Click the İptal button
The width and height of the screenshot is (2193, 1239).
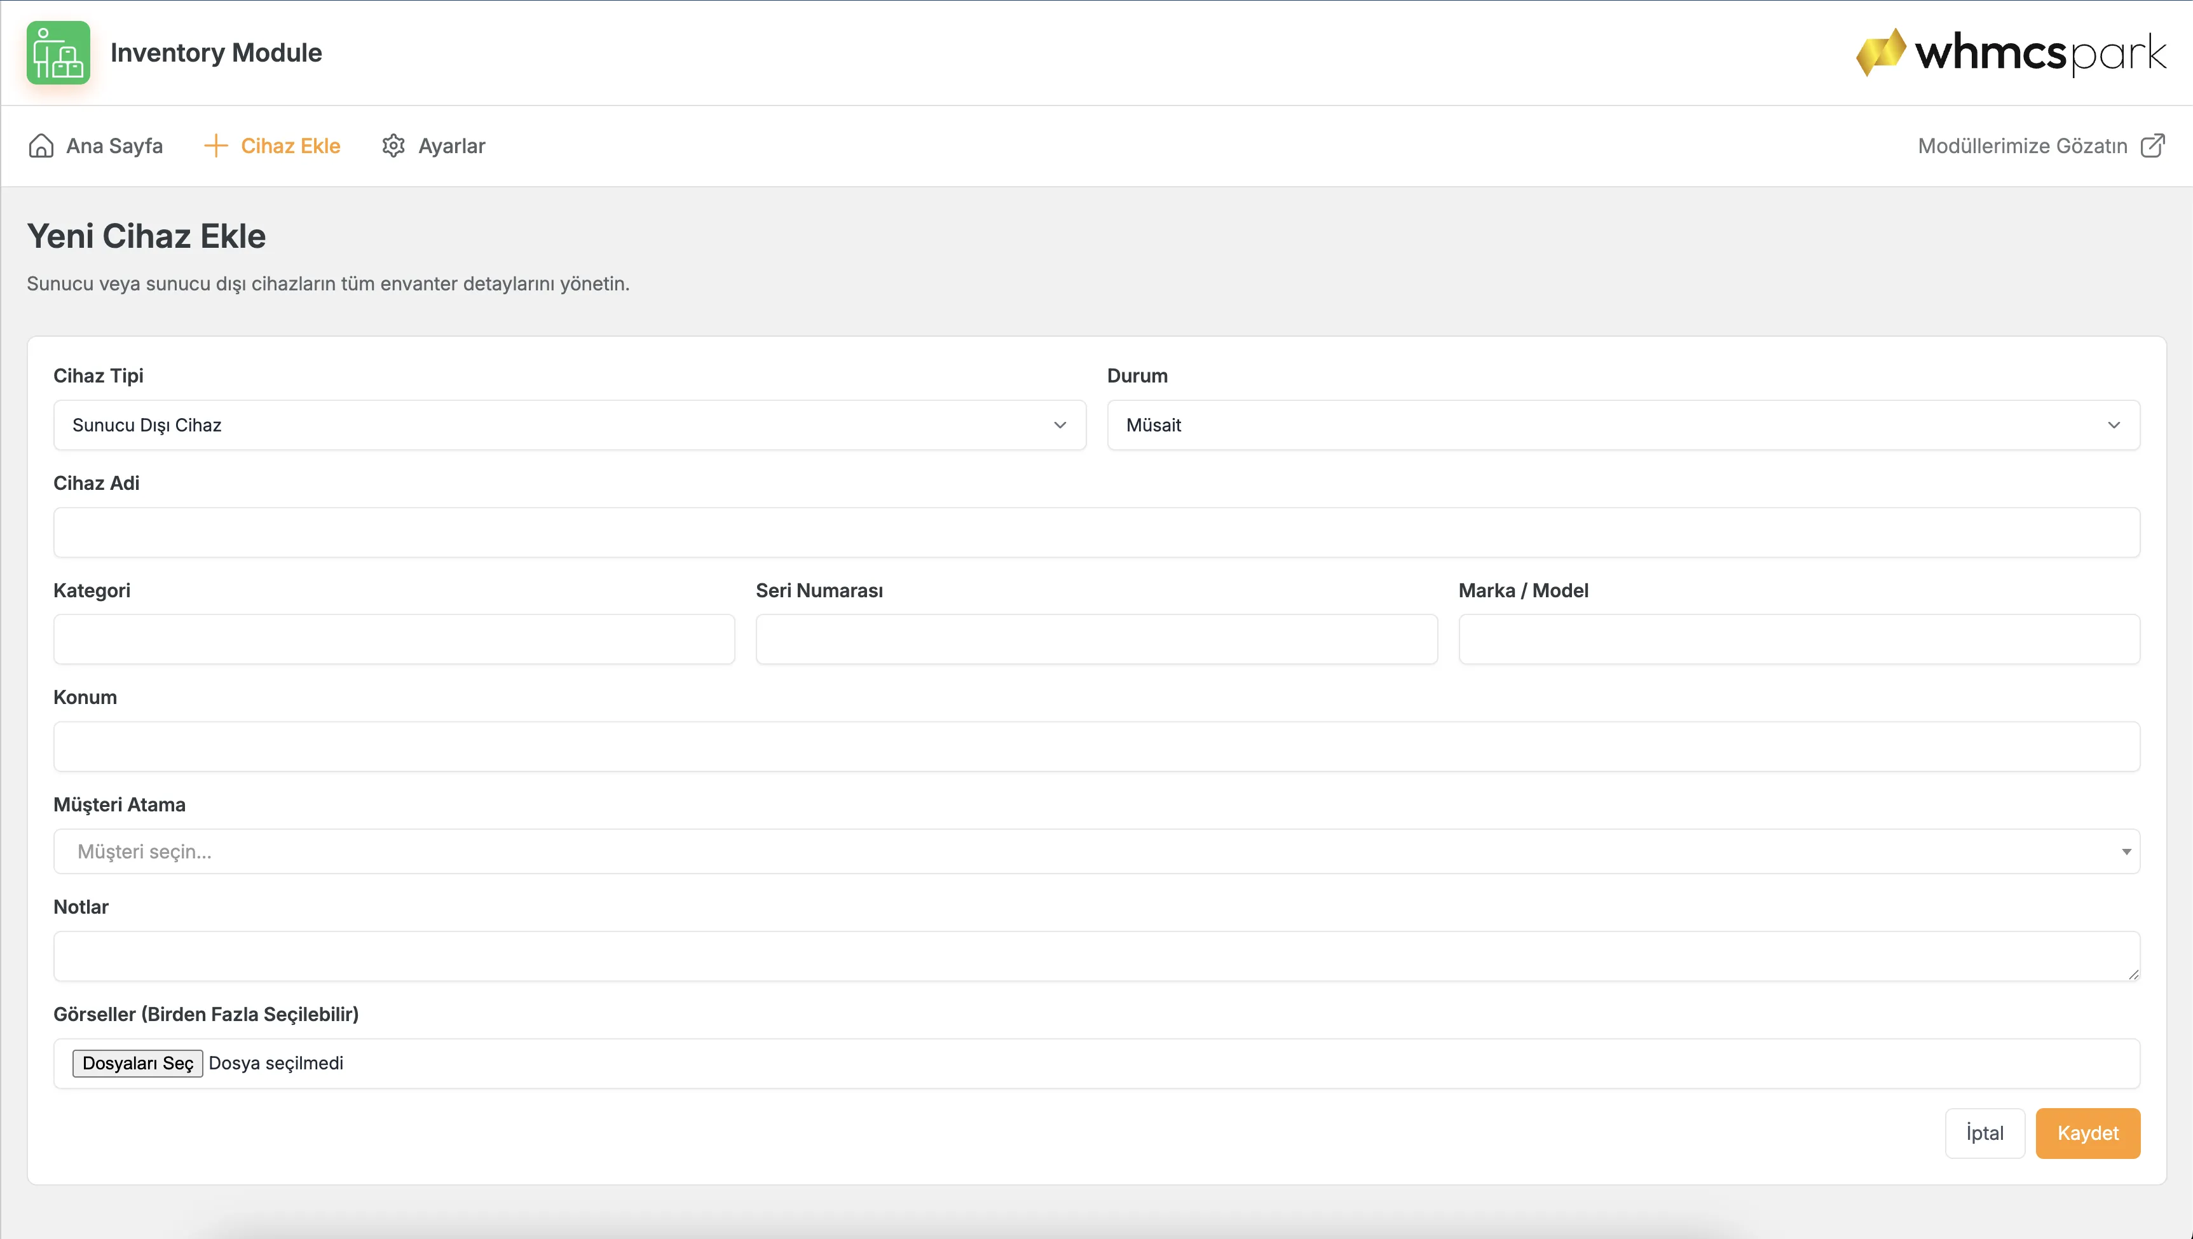pyautogui.click(x=1985, y=1133)
